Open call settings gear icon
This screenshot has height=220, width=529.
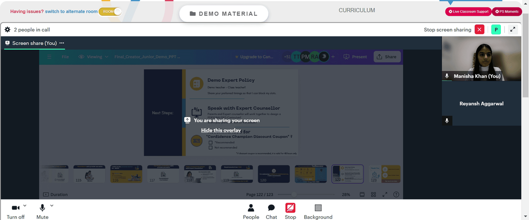coord(7,30)
